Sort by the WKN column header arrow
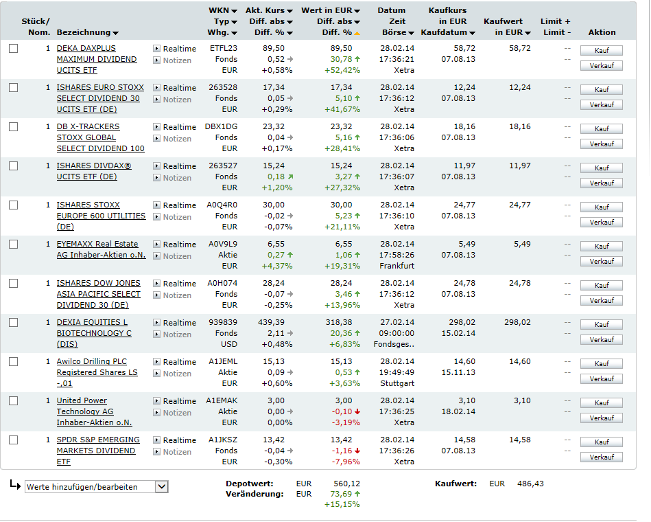This screenshot has height=522, width=651. point(234,11)
